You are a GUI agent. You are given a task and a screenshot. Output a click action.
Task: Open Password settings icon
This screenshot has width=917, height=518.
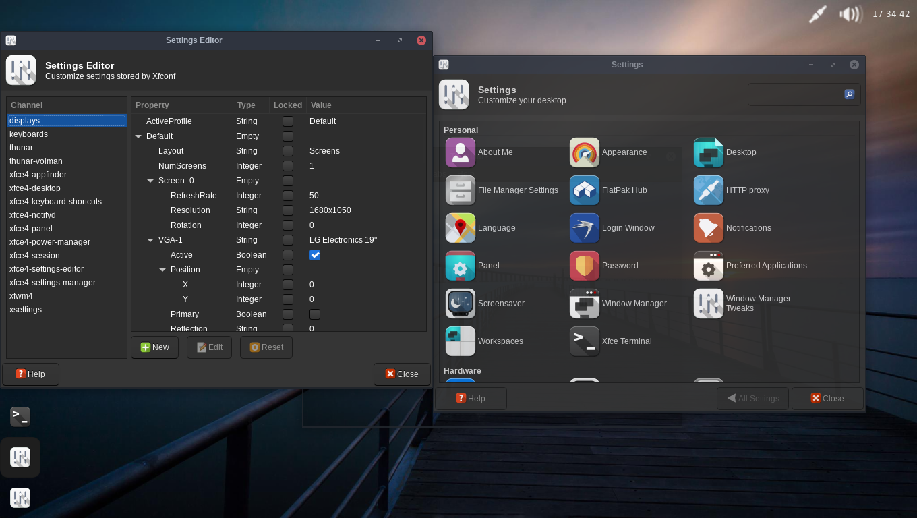coord(585,266)
